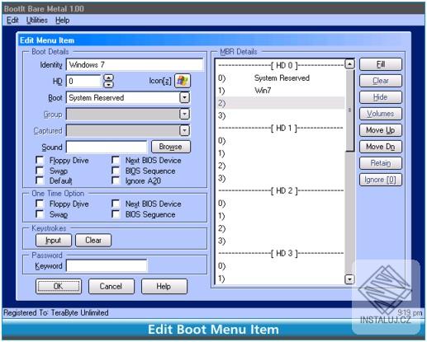427x342 pixels.
Task: Select HD 0 entry 3
Action: tap(281, 115)
